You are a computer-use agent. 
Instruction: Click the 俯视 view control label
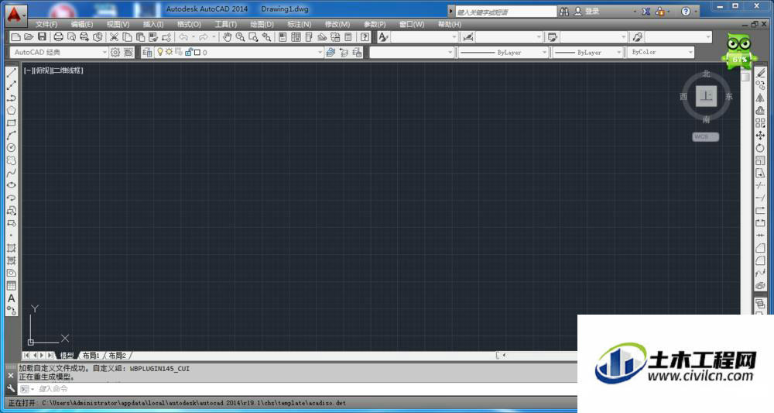(x=43, y=71)
